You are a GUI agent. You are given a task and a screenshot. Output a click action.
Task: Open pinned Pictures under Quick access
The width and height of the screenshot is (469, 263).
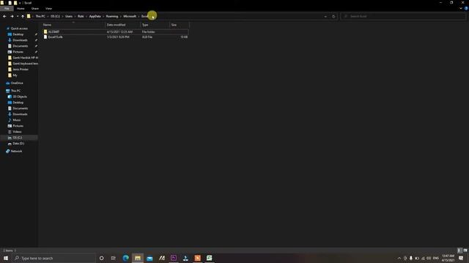coord(18,52)
